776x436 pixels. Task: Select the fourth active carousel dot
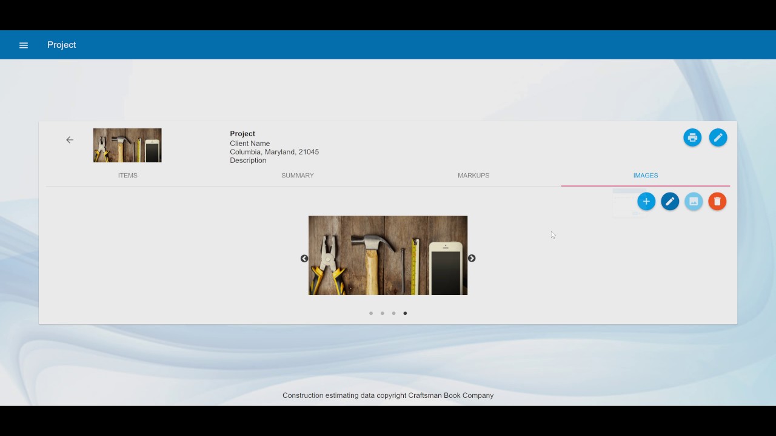click(405, 313)
